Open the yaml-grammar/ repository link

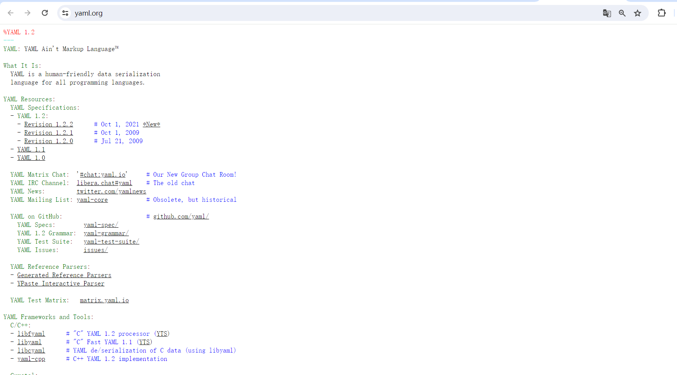[x=106, y=233]
